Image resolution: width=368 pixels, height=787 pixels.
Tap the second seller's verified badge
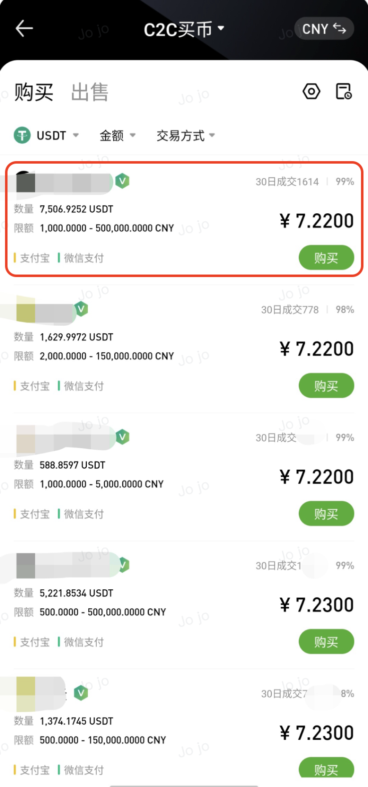[81, 309]
